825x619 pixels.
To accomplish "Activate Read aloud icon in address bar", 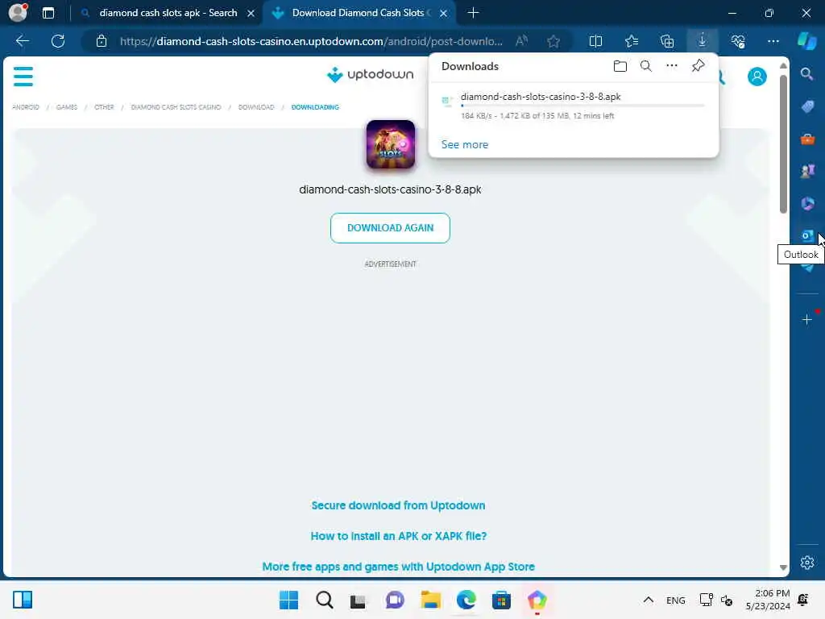I will pyautogui.click(x=521, y=41).
